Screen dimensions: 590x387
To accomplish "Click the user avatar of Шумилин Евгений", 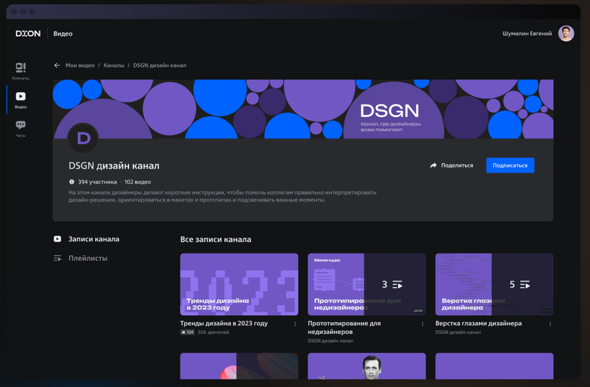I will click(x=566, y=34).
